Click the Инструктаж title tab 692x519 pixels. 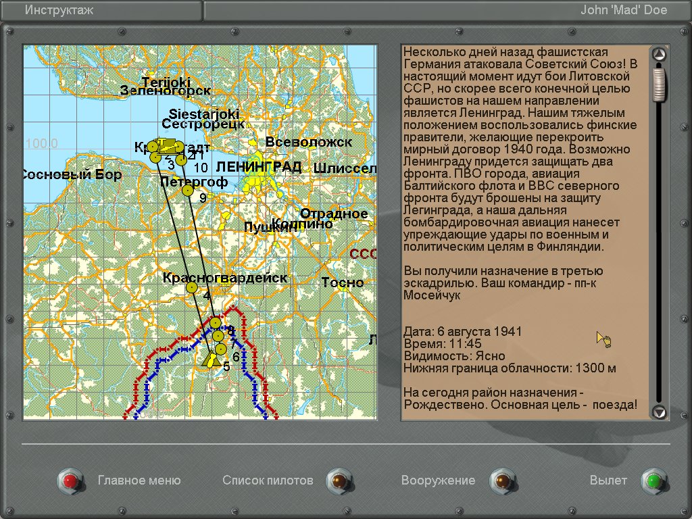(x=101, y=10)
